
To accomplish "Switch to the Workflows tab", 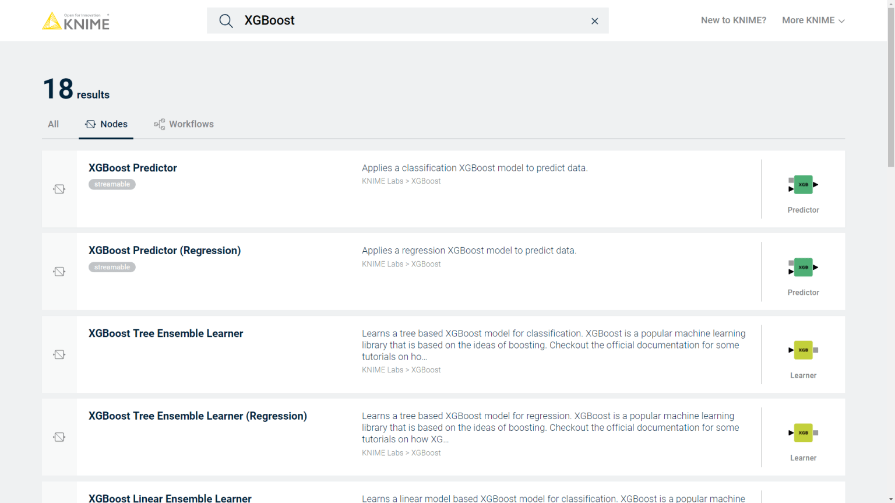I will (184, 124).
